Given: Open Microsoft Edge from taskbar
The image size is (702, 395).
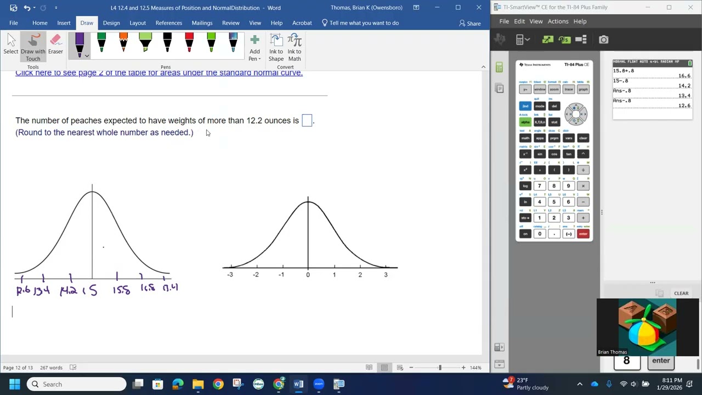Looking at the screenshot, I should 178,384.
